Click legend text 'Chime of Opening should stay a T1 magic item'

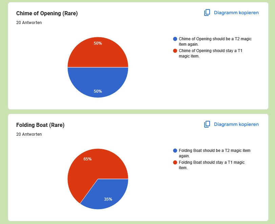(x=210, y=53)
